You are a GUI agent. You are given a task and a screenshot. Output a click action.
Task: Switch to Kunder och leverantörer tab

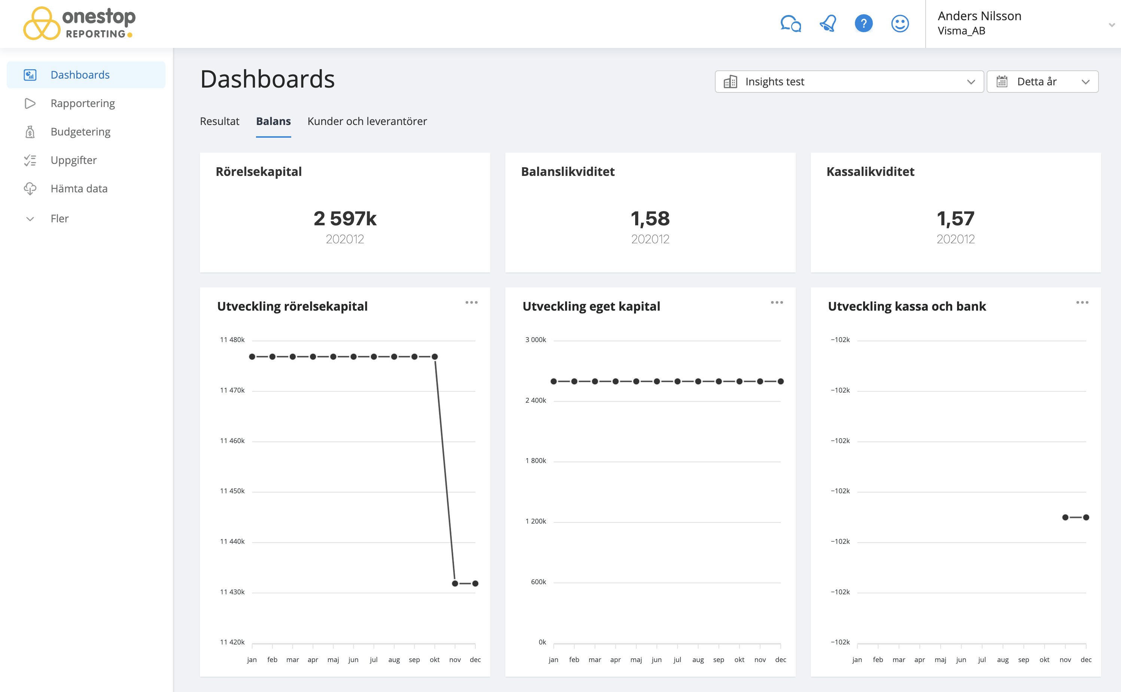point(367,121)
